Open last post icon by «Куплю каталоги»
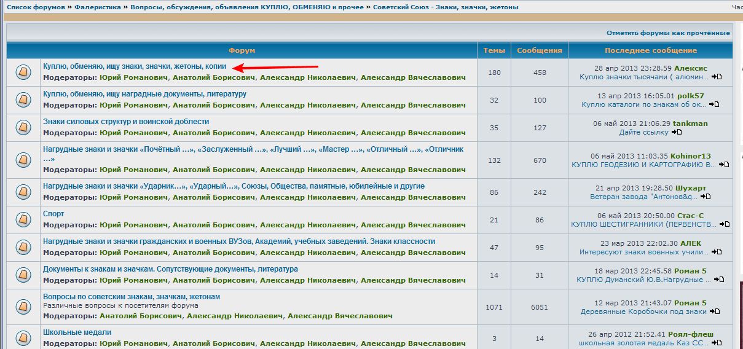Viewport: 743px width, 349px height. [714, 104]
